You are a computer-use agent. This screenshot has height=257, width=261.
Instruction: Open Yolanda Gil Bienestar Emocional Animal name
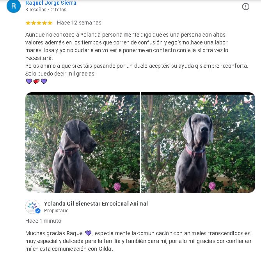coord(96,204)
